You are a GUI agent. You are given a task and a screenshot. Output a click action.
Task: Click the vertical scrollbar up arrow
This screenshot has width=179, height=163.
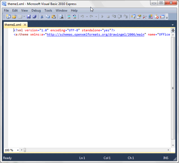coord(173,35)
